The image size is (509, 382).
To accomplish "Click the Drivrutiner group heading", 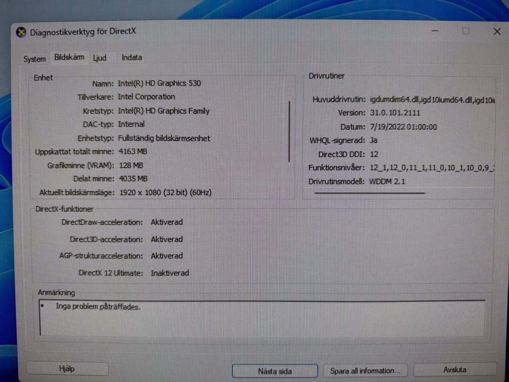I will 327,76.
